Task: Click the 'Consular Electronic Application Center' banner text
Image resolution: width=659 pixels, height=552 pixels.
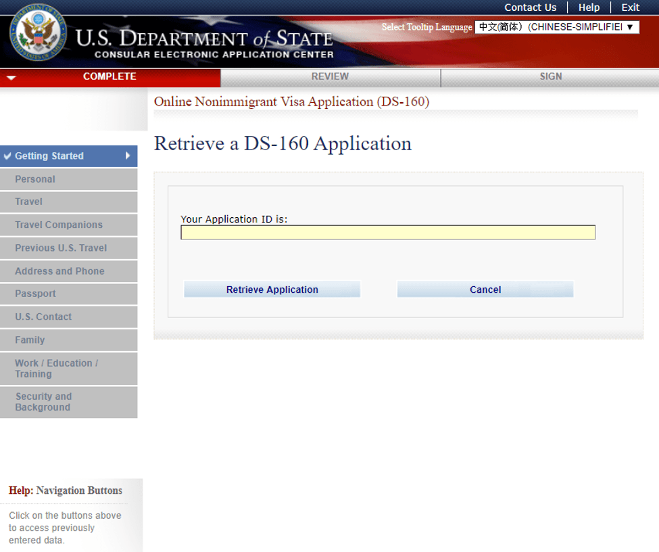Action: pyautogui.click(x=214, y=55)
